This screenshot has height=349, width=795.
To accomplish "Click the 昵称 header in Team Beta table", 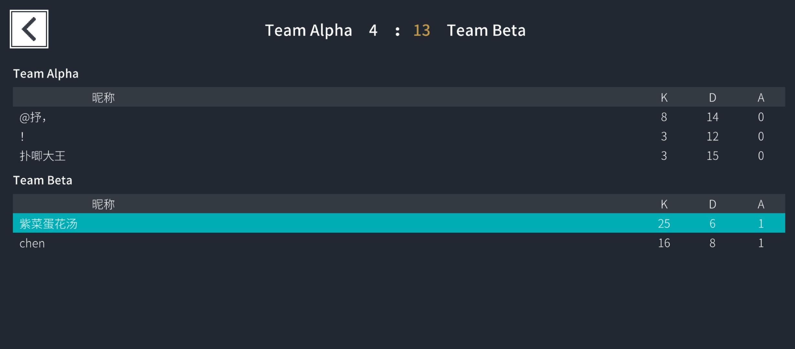I will [103, 204].
